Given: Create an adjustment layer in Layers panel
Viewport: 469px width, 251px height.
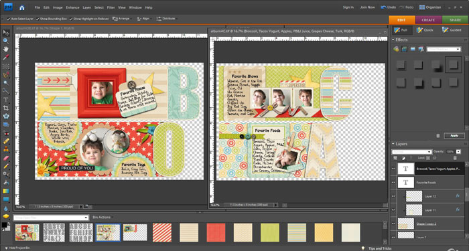Looking at the screenshot, I should pyautogui.click(x=403, y=158).
